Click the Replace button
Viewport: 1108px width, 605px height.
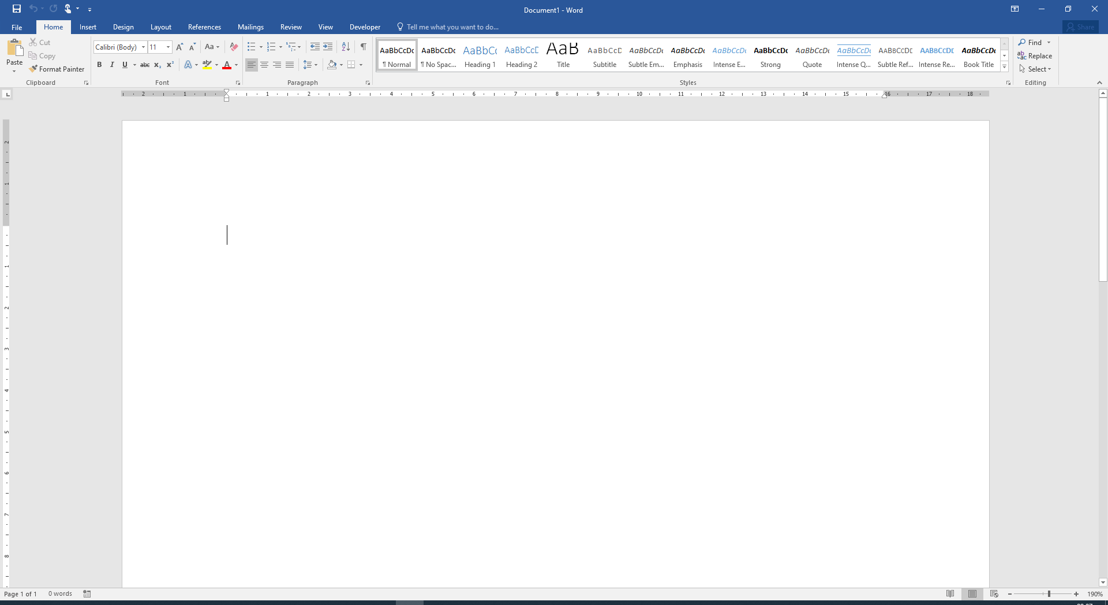click(x=1035, y=56)
